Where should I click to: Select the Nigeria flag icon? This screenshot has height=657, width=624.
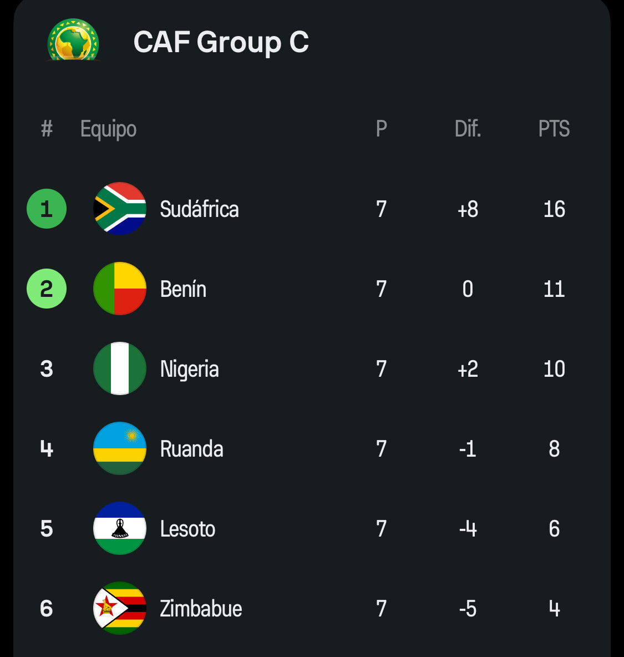(120, 368)
